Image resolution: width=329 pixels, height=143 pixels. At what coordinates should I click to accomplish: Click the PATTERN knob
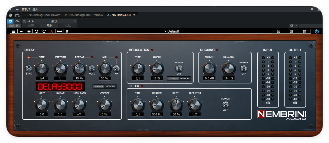pos(60,68)
